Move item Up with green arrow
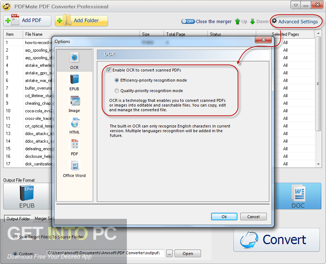This screenshot has width=326, height=264. [241, 22]
